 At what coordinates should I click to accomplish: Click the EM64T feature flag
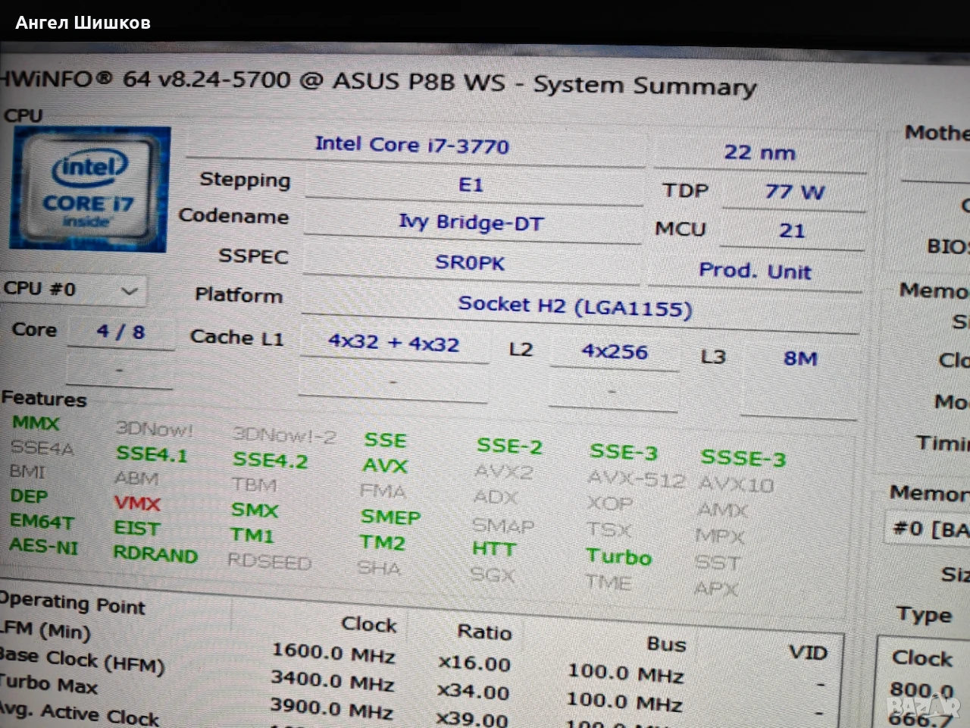[42, 522]
